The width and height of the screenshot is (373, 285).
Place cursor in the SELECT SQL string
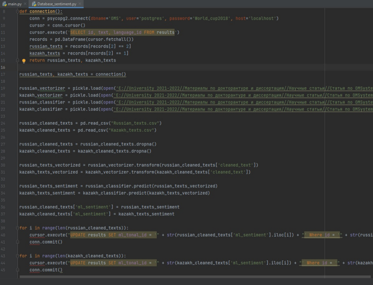123,33
